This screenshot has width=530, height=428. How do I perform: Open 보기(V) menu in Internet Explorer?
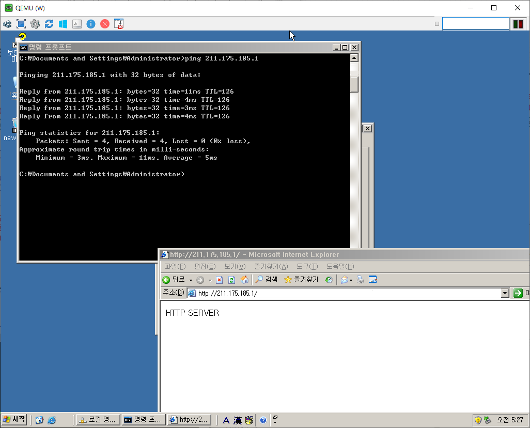pyautogui.click(x=235, y=267)
